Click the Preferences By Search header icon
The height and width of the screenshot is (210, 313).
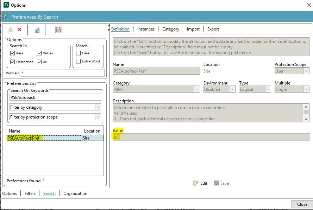pos(5,17)
